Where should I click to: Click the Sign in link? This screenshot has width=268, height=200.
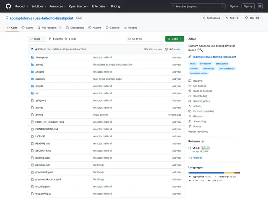[233, 6]
